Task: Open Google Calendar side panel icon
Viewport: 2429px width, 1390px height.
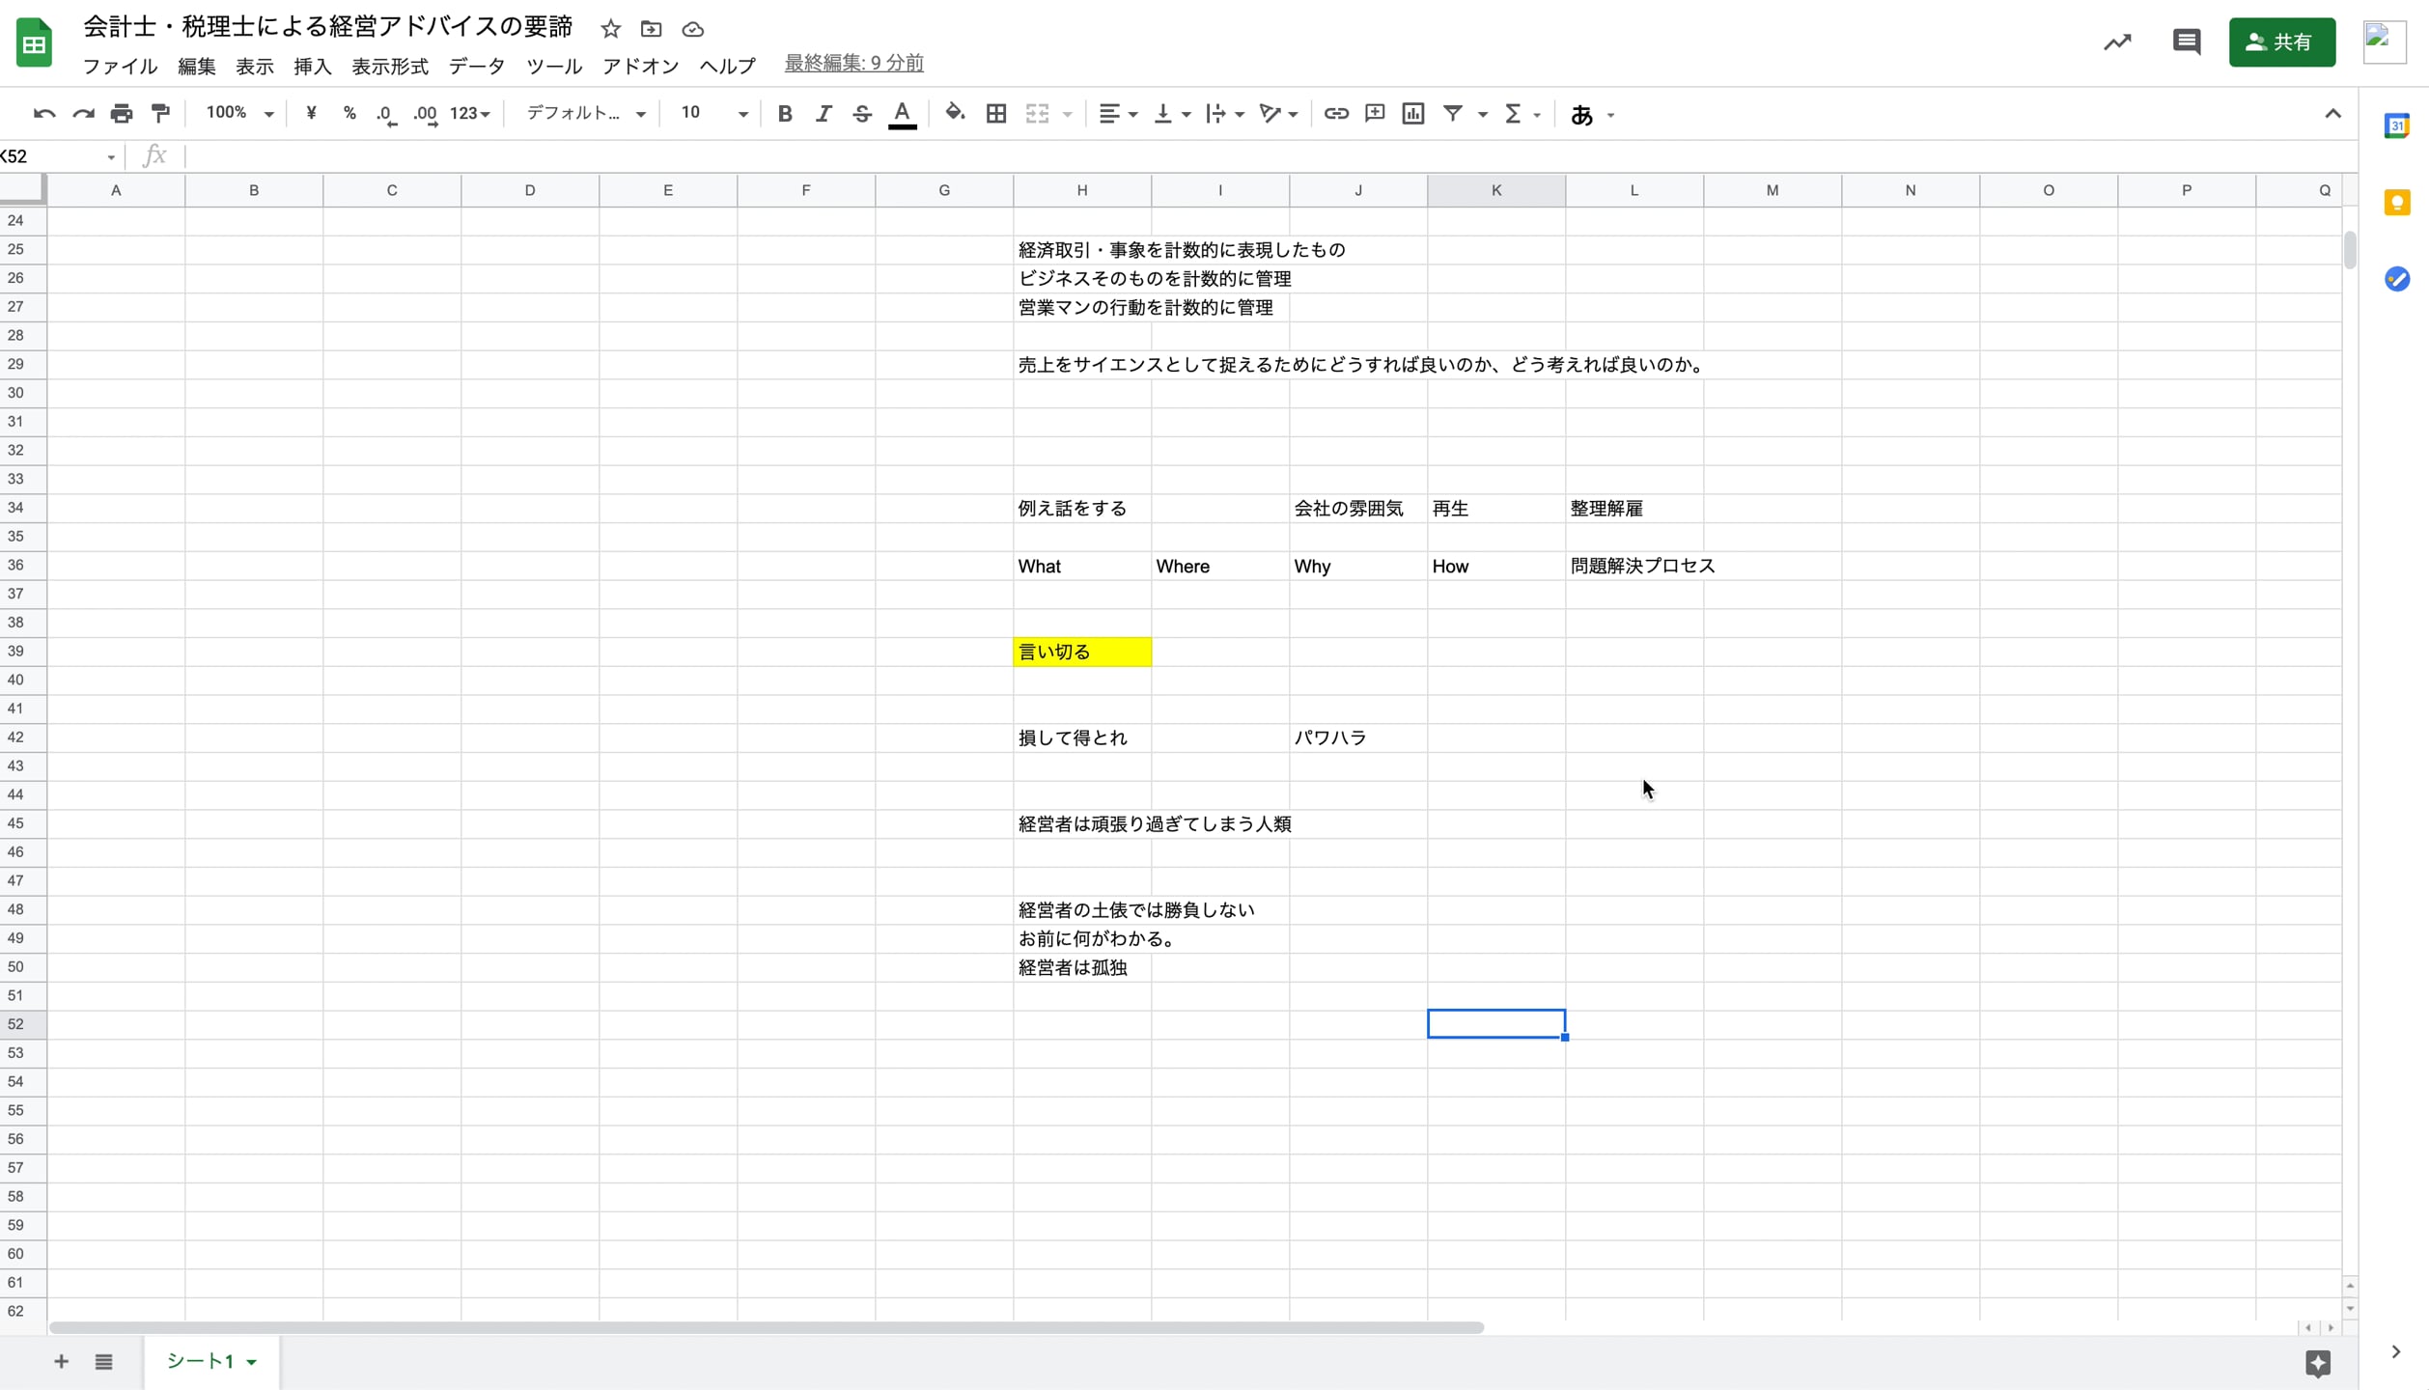Action: [2396, 125]
